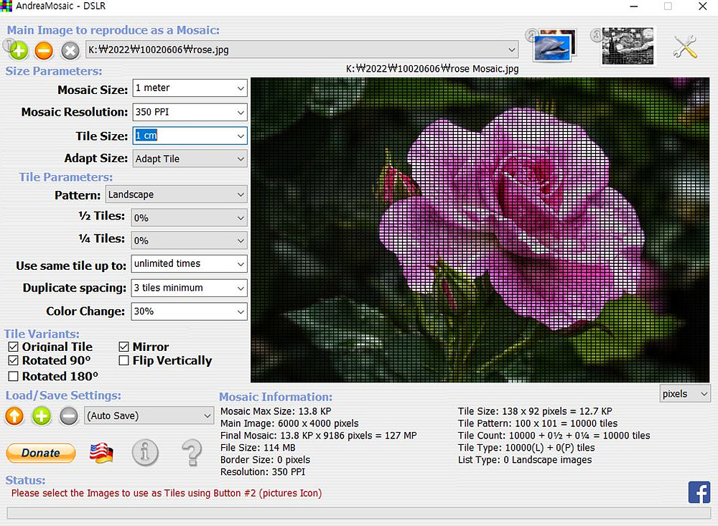The height and width of the screenshot is (526, 718).
Task: Toggle the Mirror checkbox
Action: pyautogui.click(x=123, y=347)
